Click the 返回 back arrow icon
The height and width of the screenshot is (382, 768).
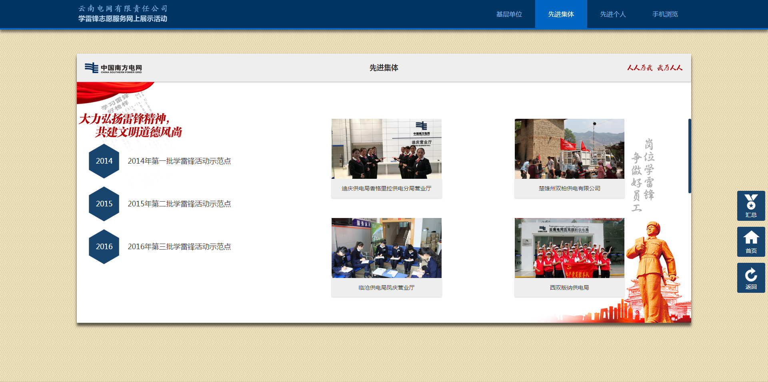point(751,278)
